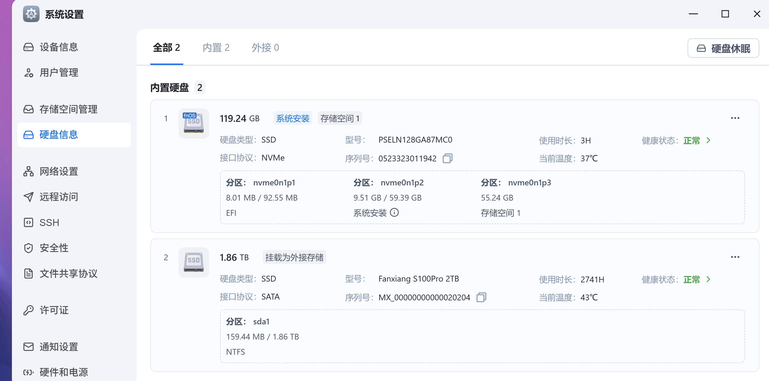Image resolution: width=769 pixels, height=381 pixels.
Task: Open 文件共享协议 settings
Action: point(68,274)
